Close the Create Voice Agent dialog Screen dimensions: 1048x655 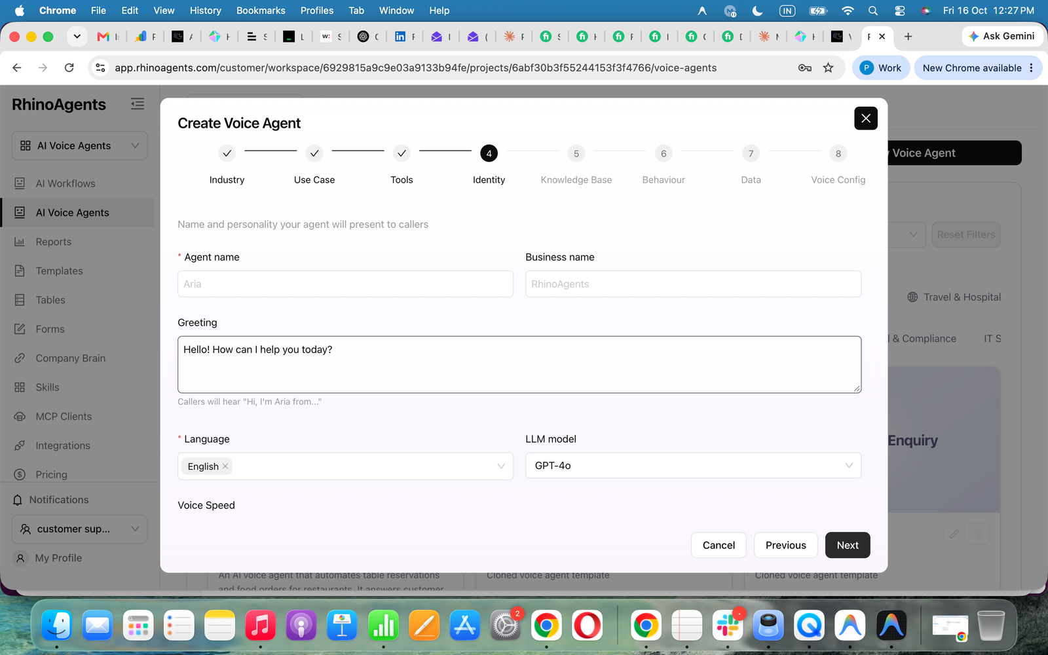pos(866,119)
